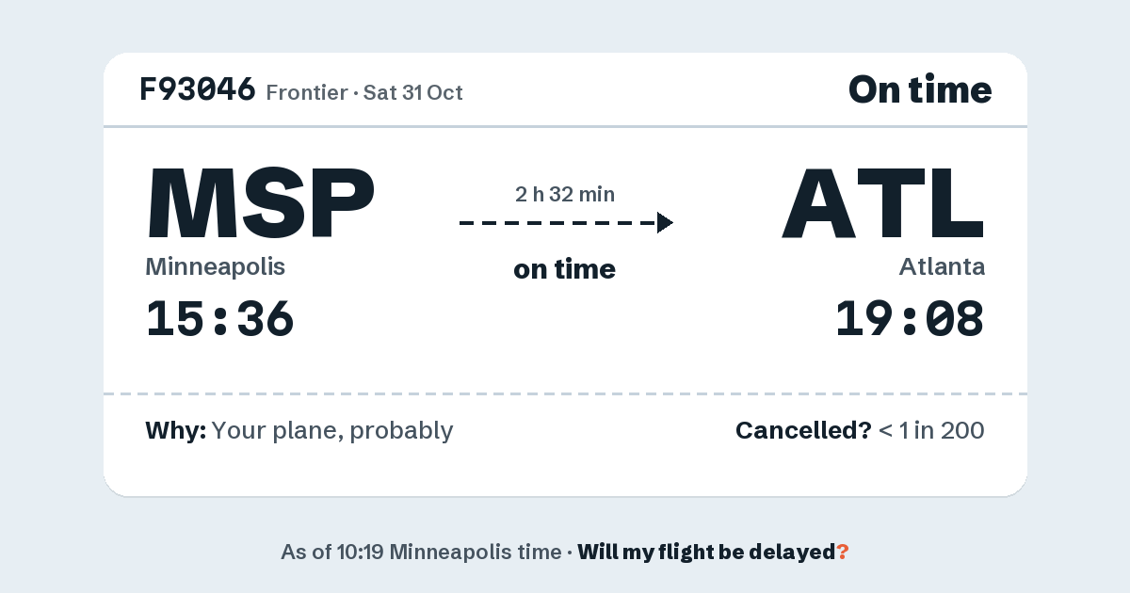Click the < 1 in 200 odds
The height and width of the screenshot is (593, 1130).
click(931, 430)
